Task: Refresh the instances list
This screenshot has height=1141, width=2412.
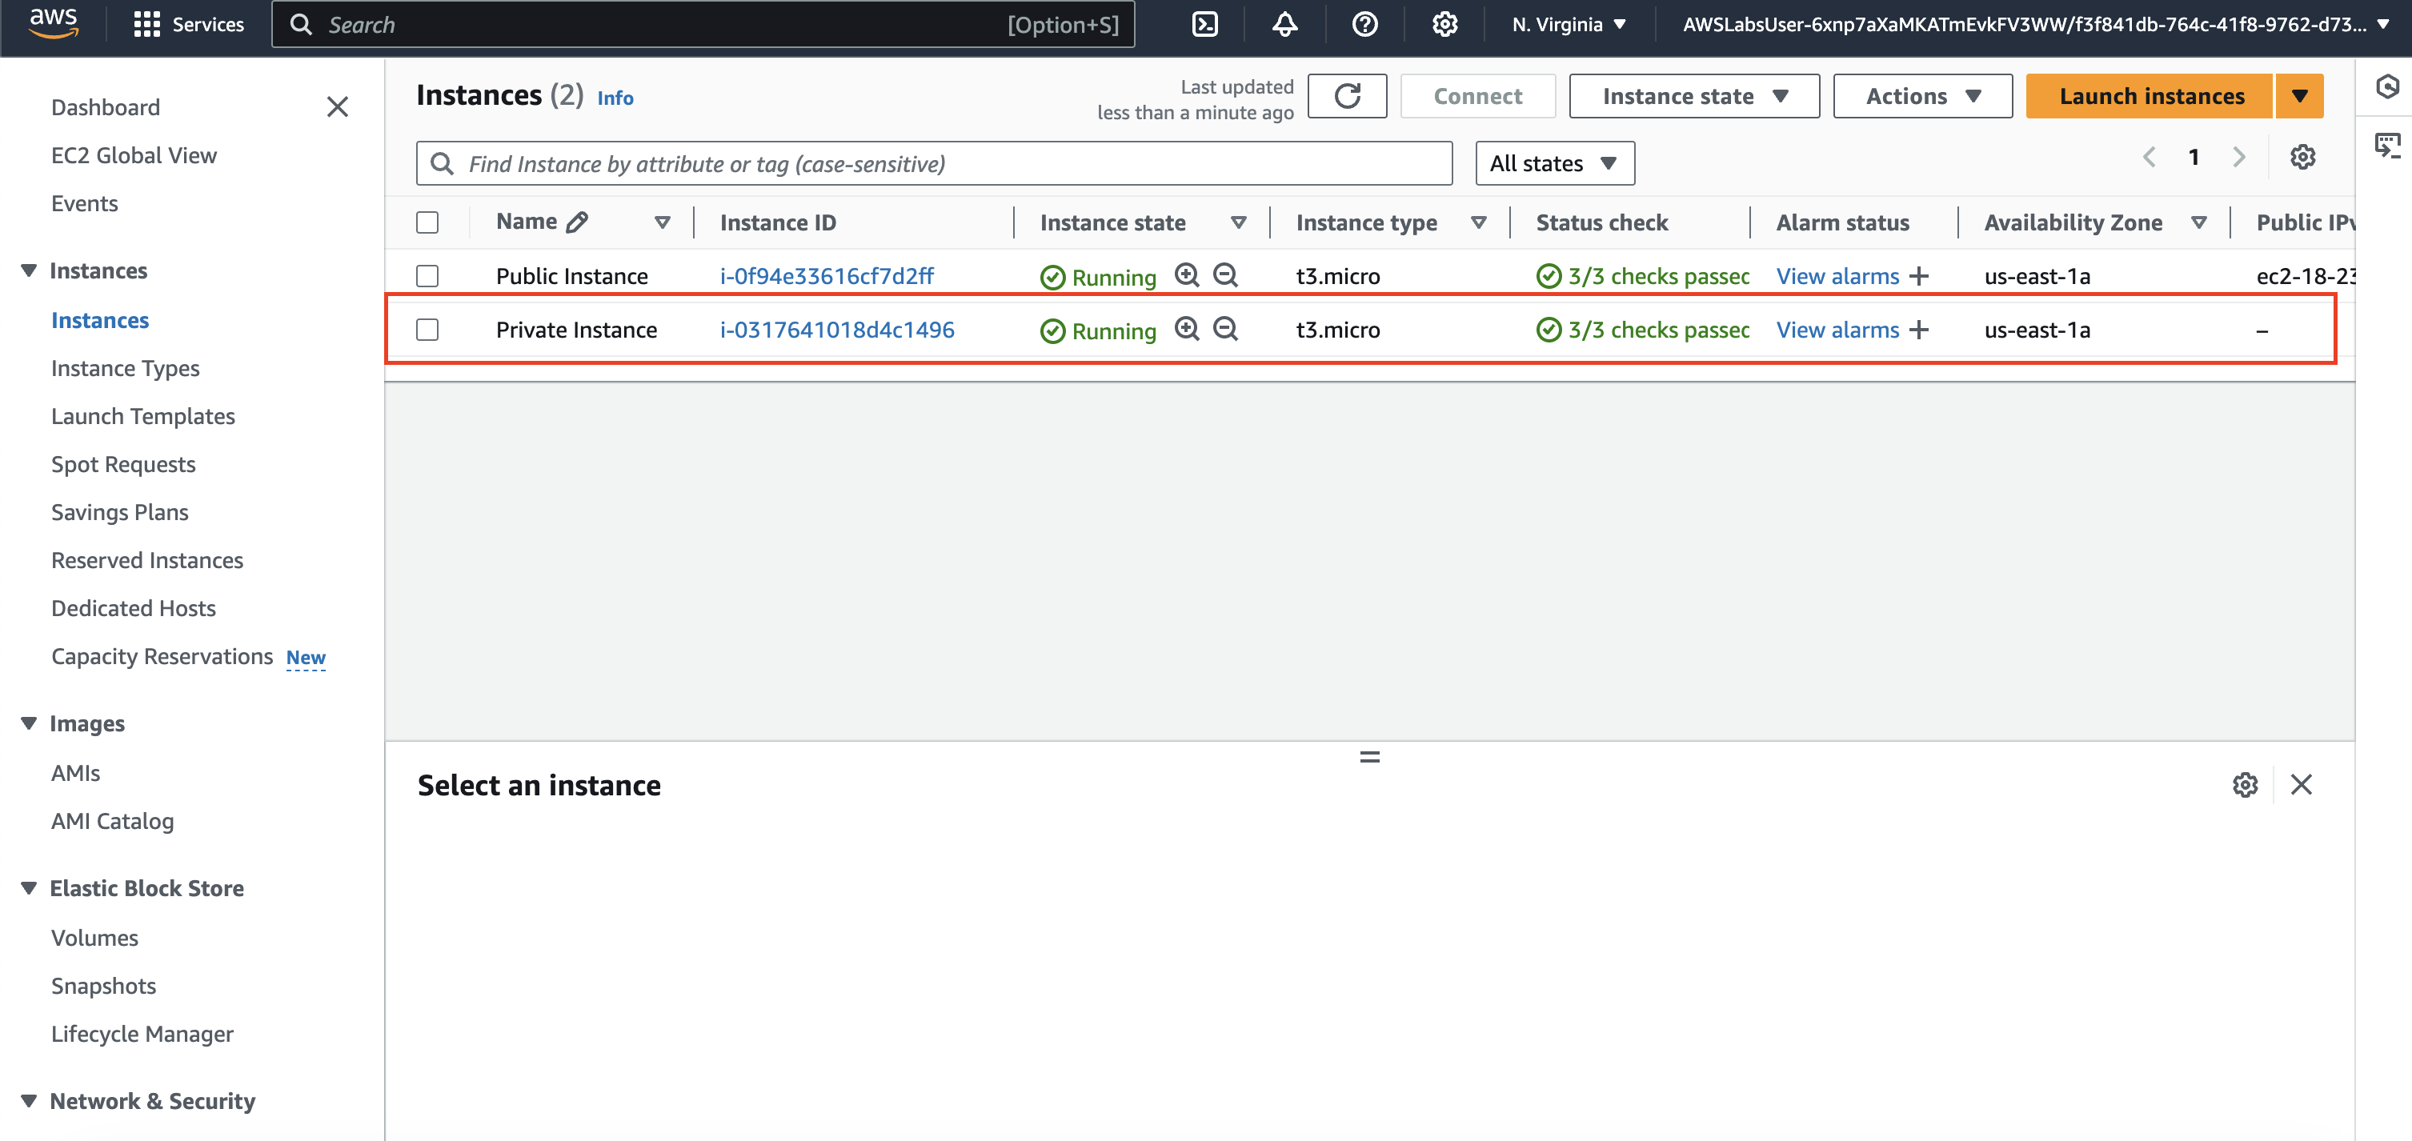Action: tap(1347, 96)
